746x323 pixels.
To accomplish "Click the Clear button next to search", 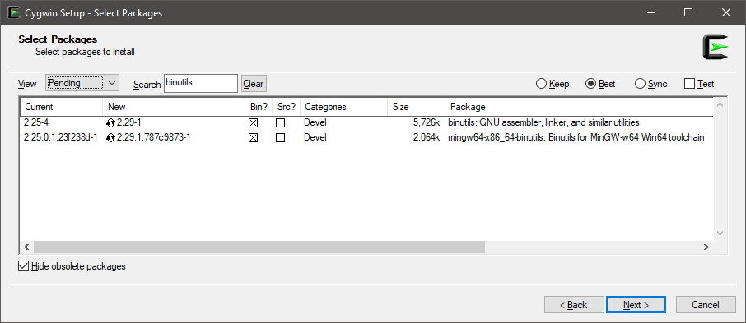I will [x=253, y=84].
